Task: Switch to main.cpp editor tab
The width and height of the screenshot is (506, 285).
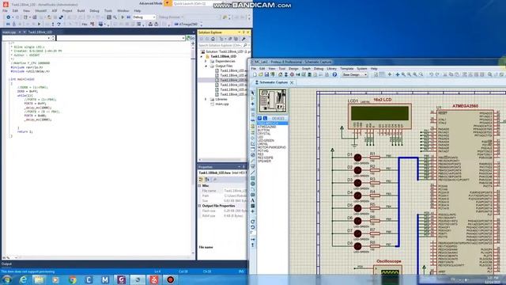Action: click(9, 32)
